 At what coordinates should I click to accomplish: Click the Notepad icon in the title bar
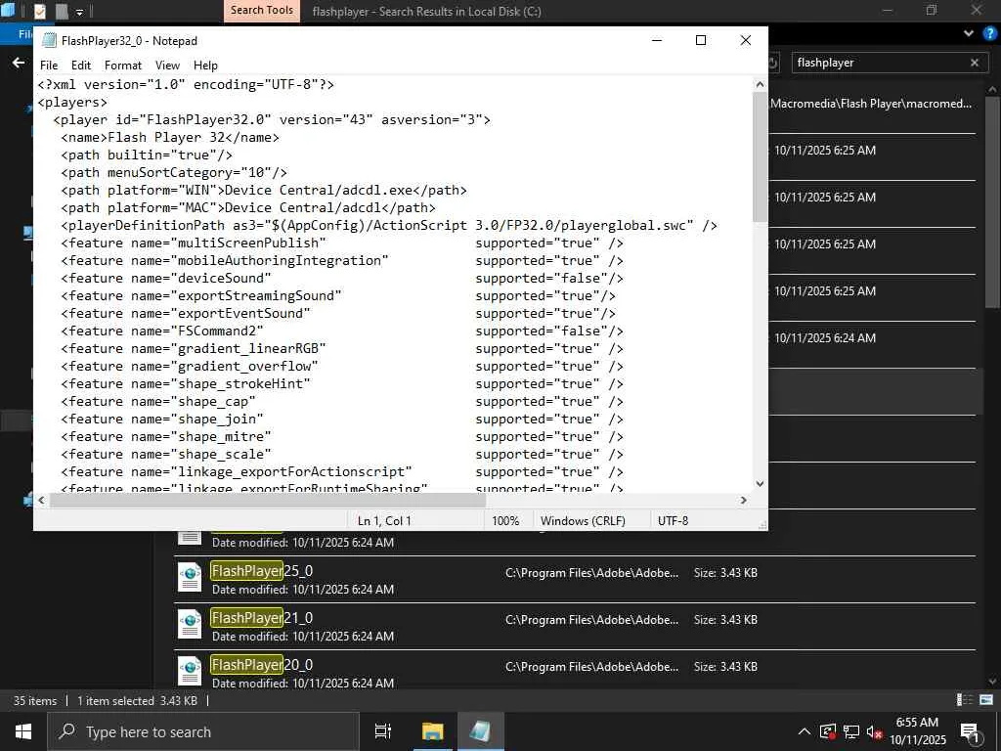point(49,40)
